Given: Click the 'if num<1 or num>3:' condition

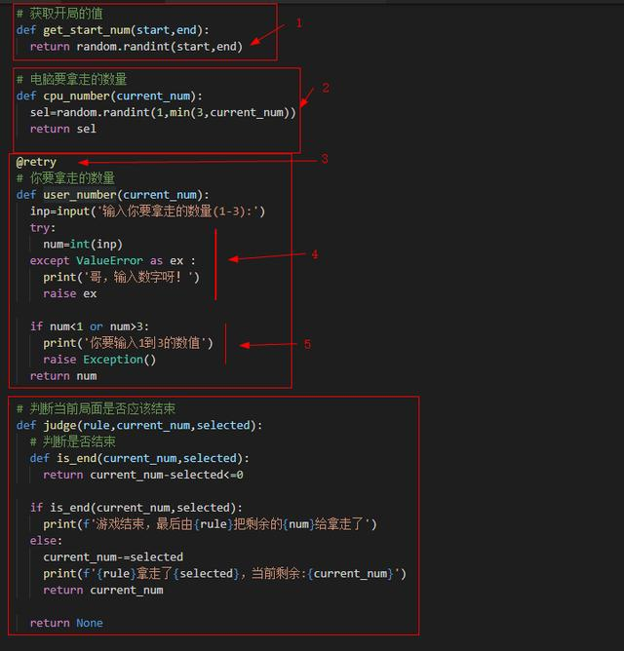Looking at the screenshot, I should click(90, 326).
